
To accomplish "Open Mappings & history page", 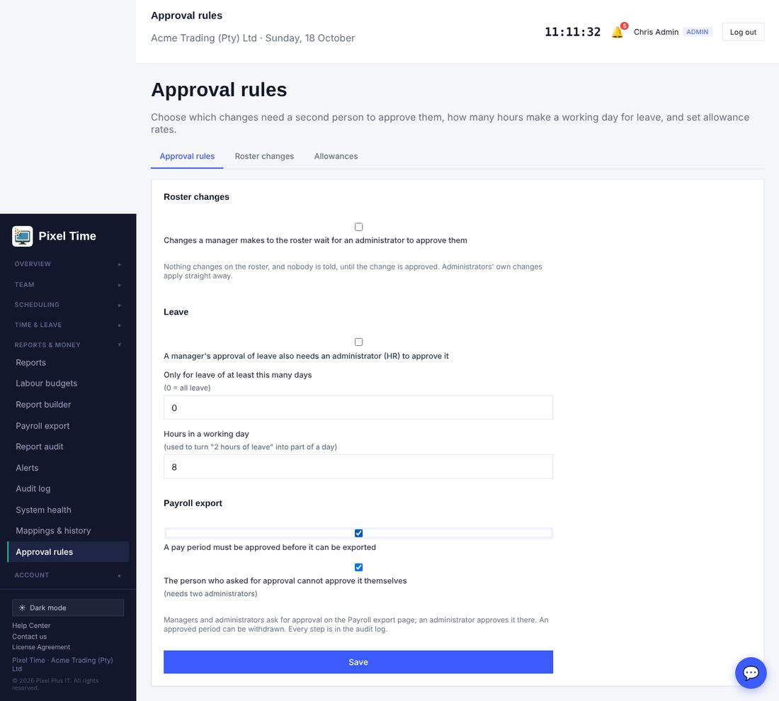I will coord(68,530).
